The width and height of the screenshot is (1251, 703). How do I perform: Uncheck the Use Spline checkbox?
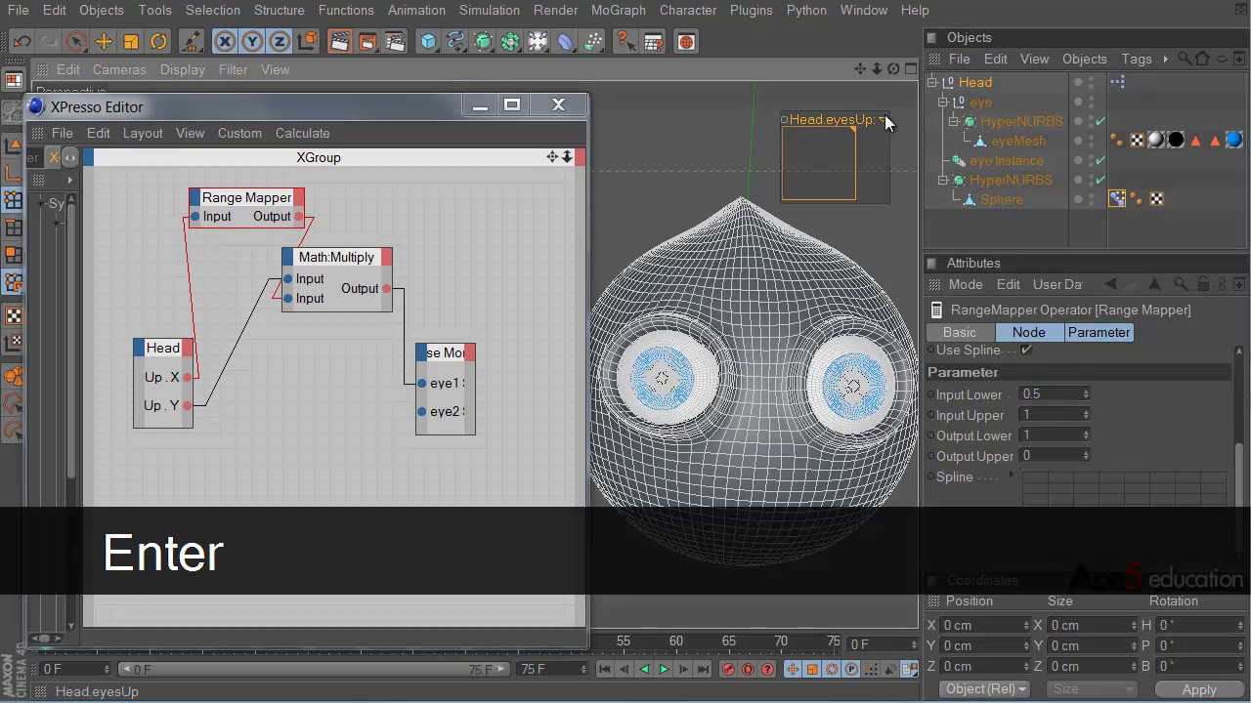click(x=1026, y=350)
